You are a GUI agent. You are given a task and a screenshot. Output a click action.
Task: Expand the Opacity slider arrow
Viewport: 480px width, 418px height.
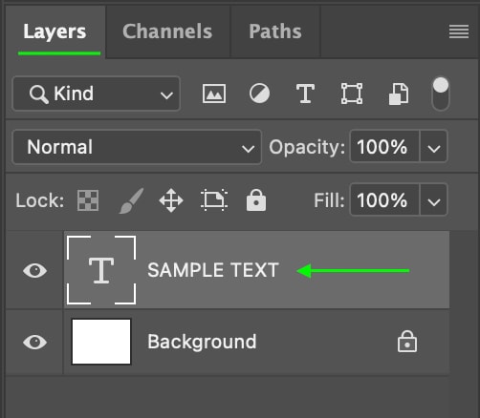[x=434, y=147]
